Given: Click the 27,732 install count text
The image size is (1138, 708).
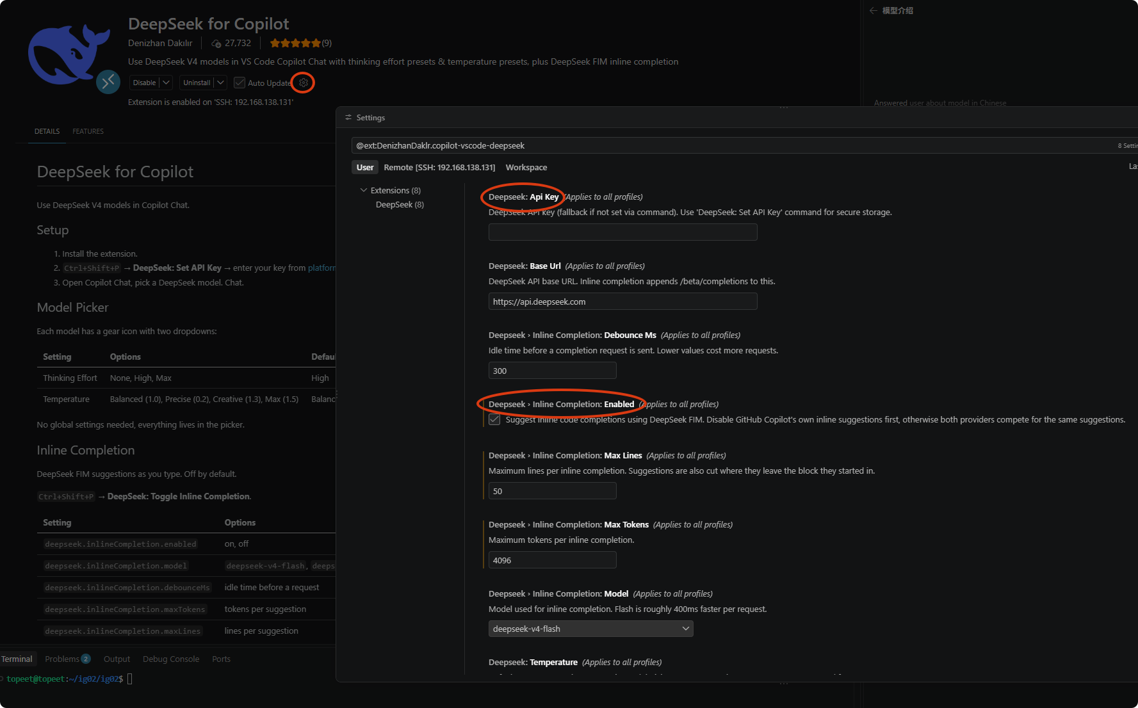Looking at the screenshot, I should (x=238, y=43).
